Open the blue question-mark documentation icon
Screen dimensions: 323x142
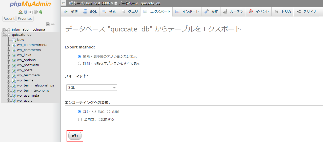click(26, 12)
